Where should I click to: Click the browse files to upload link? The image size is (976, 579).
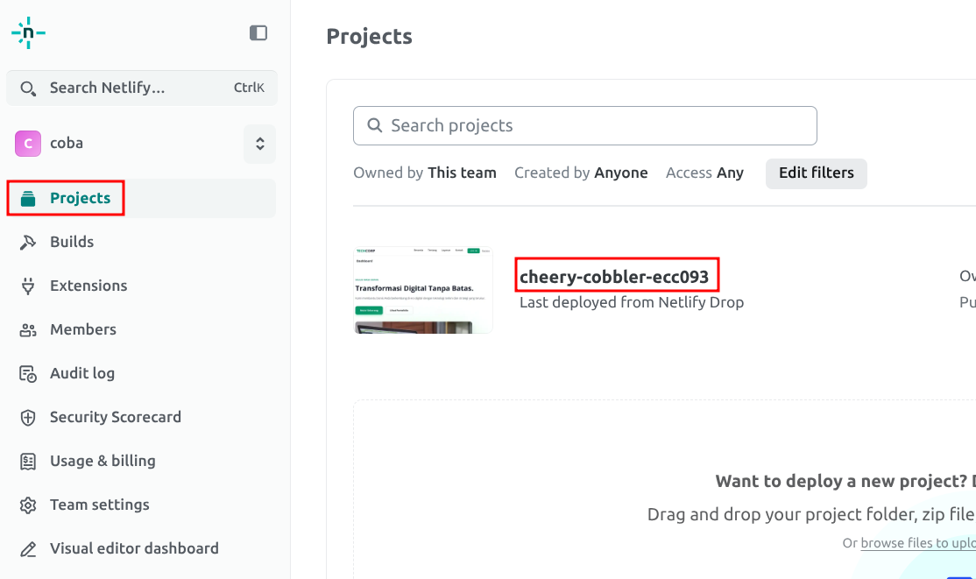pyautogui.click(x=918, y=543)
